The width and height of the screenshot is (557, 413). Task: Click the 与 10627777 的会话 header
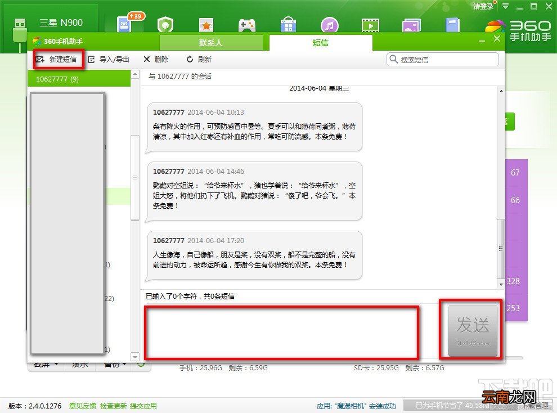(179, 77)
